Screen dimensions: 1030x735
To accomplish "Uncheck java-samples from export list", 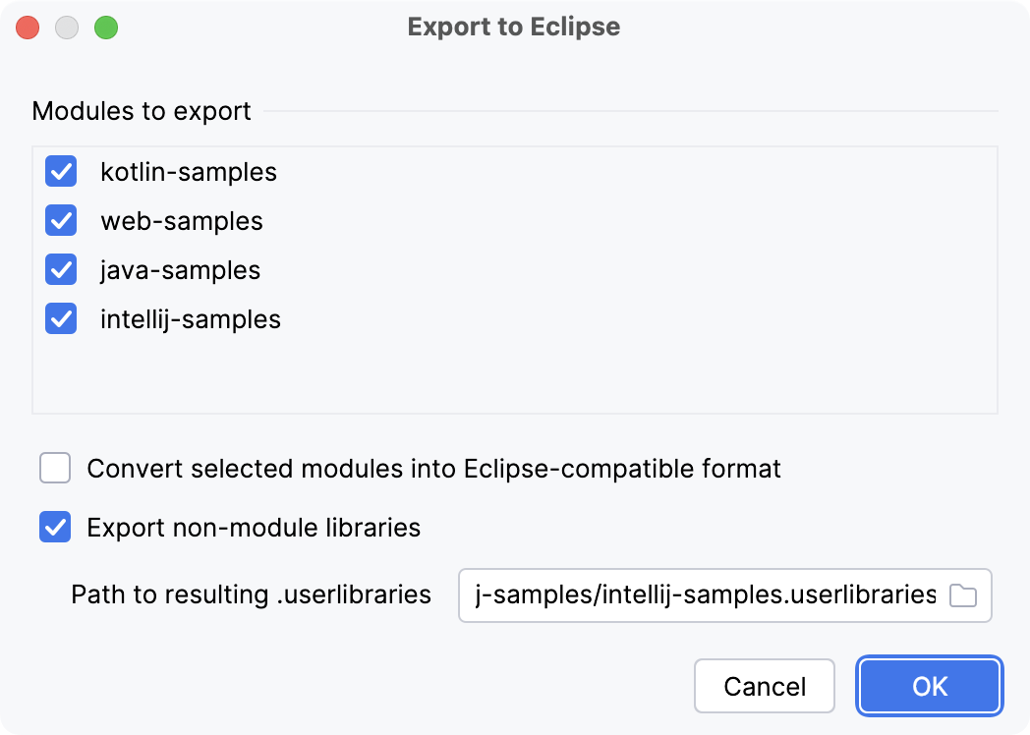I will pos(60,270).
